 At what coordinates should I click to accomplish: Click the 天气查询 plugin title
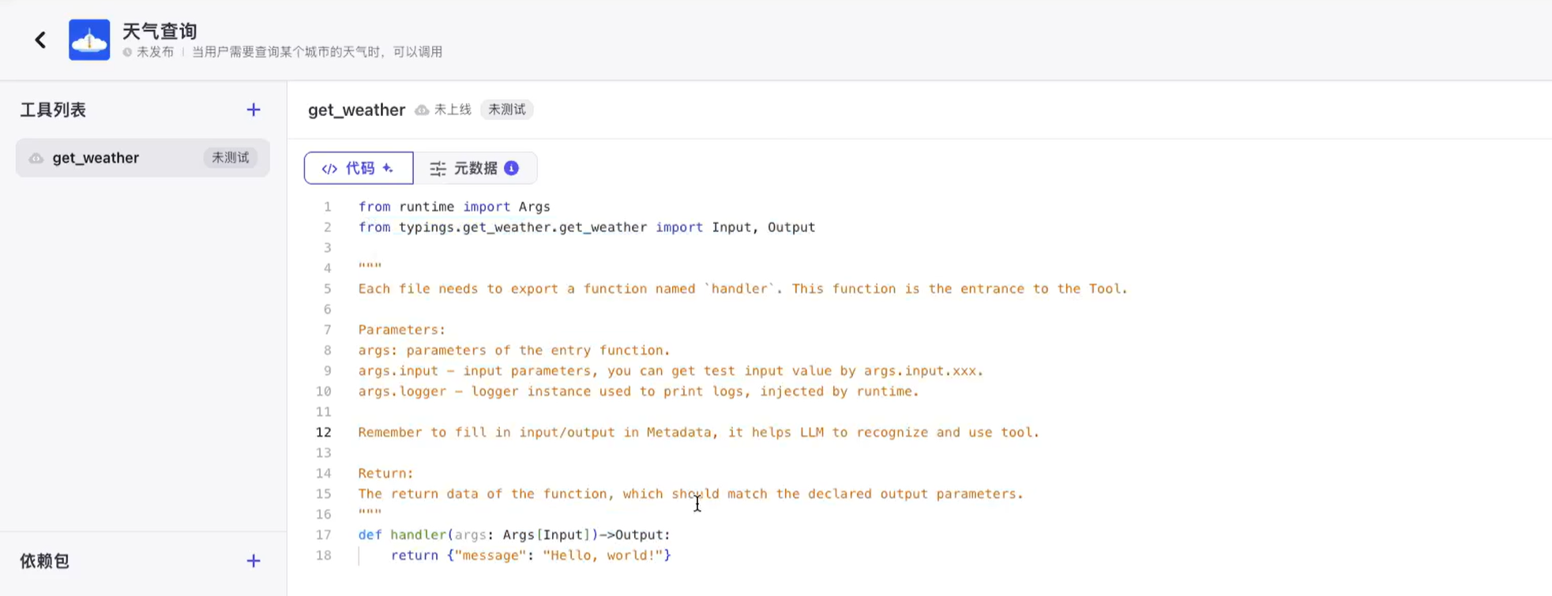point(160,31)
